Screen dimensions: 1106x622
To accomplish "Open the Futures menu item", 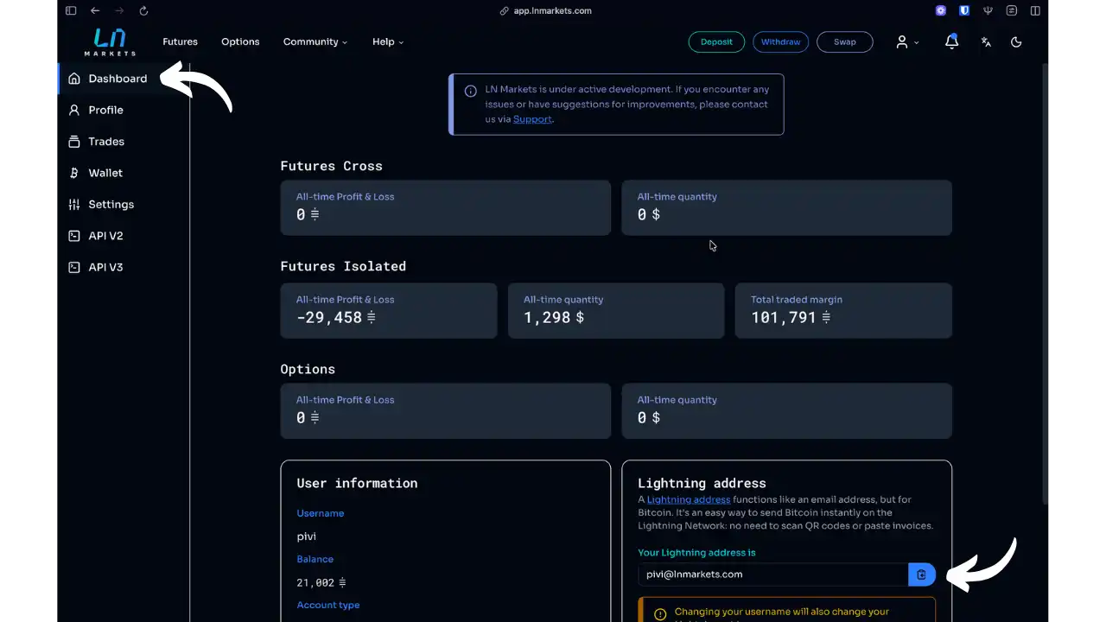I will [180, 41].
